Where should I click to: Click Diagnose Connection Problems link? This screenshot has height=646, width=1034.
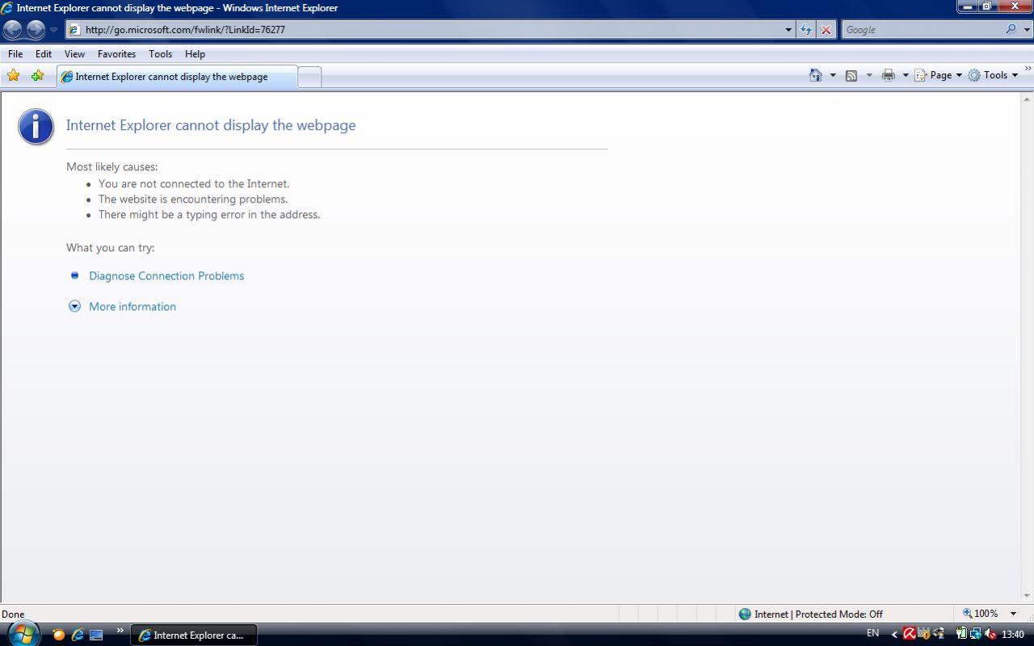(166, 276)
